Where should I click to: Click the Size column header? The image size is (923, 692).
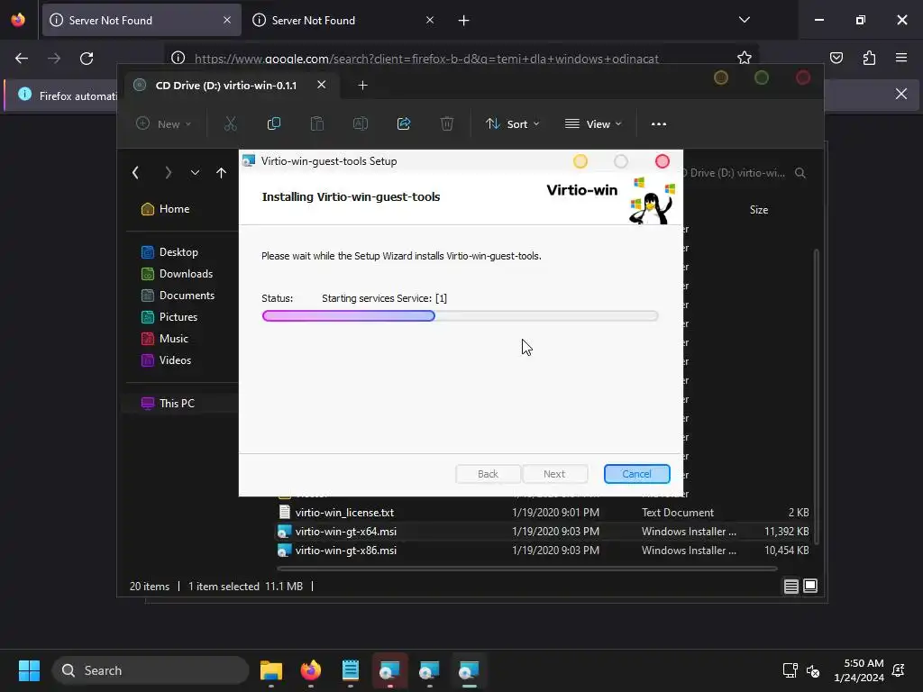point(758,210)
